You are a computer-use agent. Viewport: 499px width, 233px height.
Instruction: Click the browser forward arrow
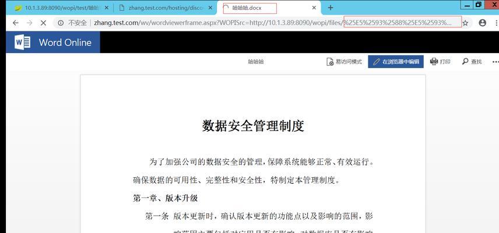(x=29, y=23)
